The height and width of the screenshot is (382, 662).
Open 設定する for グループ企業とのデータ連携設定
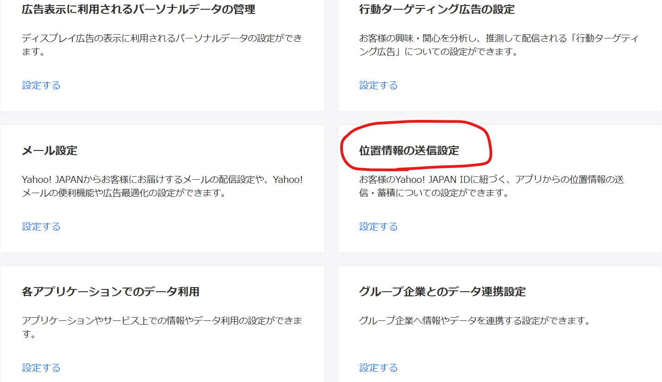[x=378, y=368]
